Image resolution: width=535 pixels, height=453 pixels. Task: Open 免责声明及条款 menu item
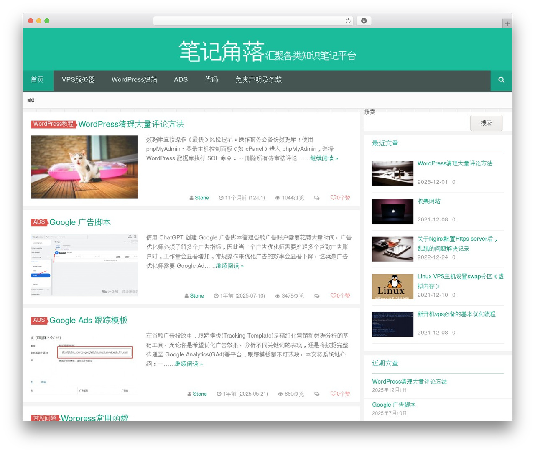258,80
